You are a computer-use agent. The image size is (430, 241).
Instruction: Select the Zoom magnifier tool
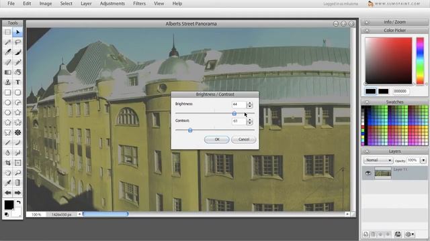[17, 173]
